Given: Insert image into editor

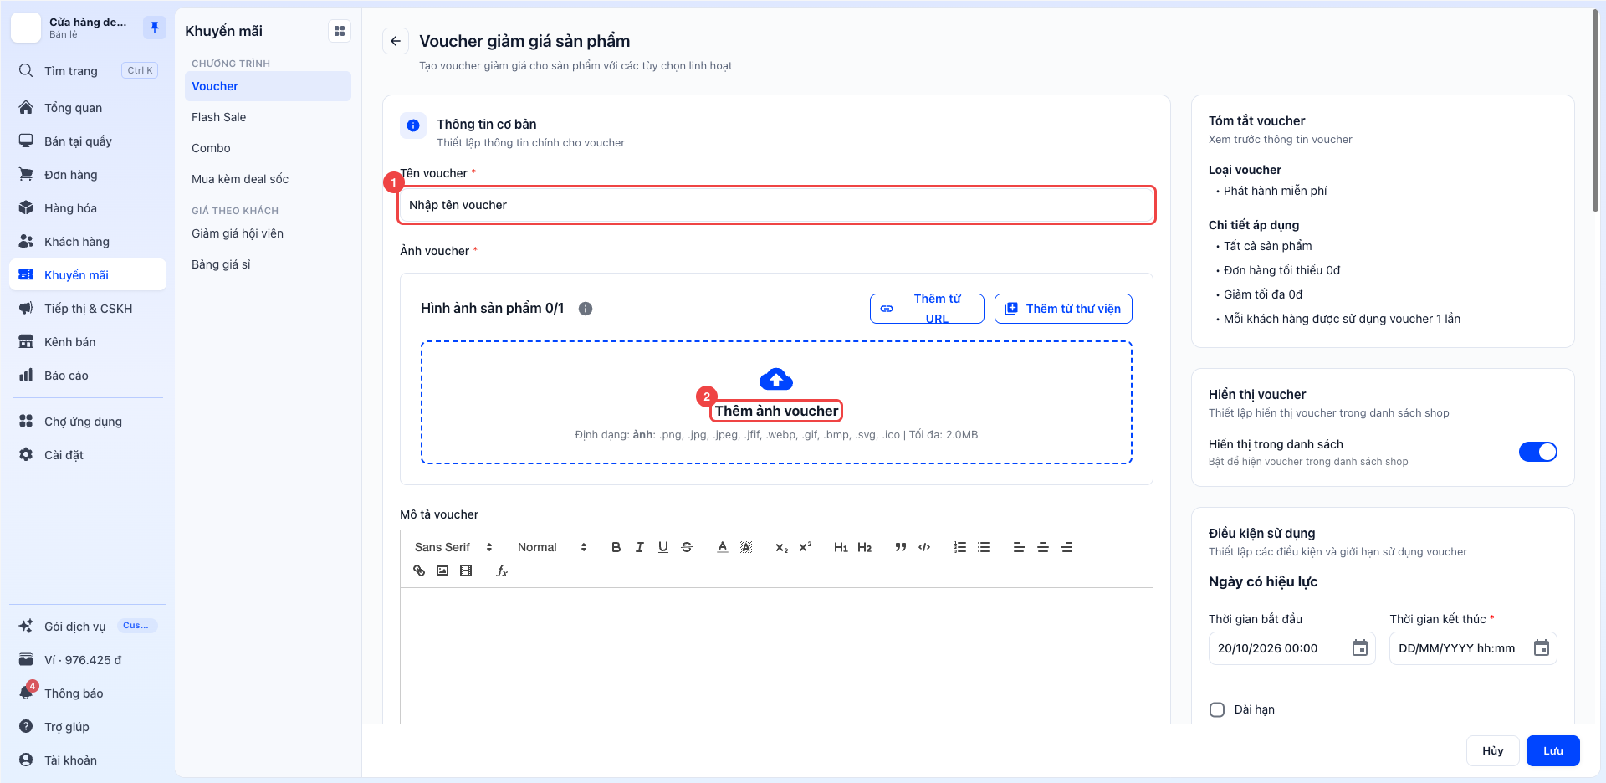Looking at the screenshot, I should tap(442, 571).
